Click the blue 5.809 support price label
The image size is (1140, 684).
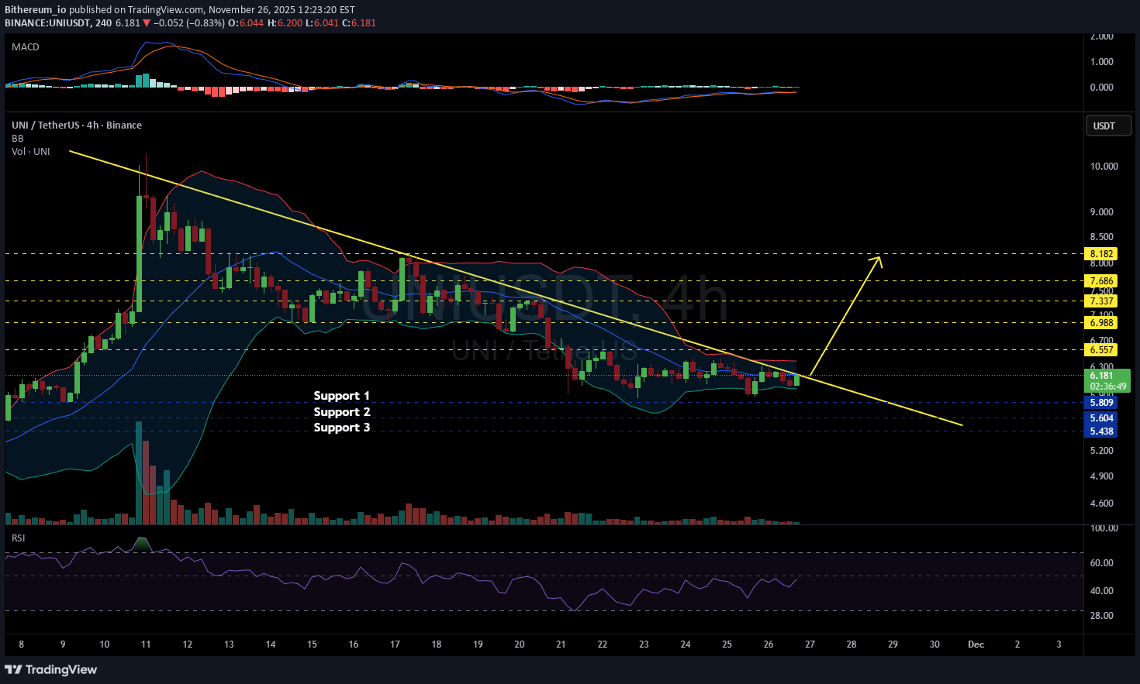pos(1101,403)
